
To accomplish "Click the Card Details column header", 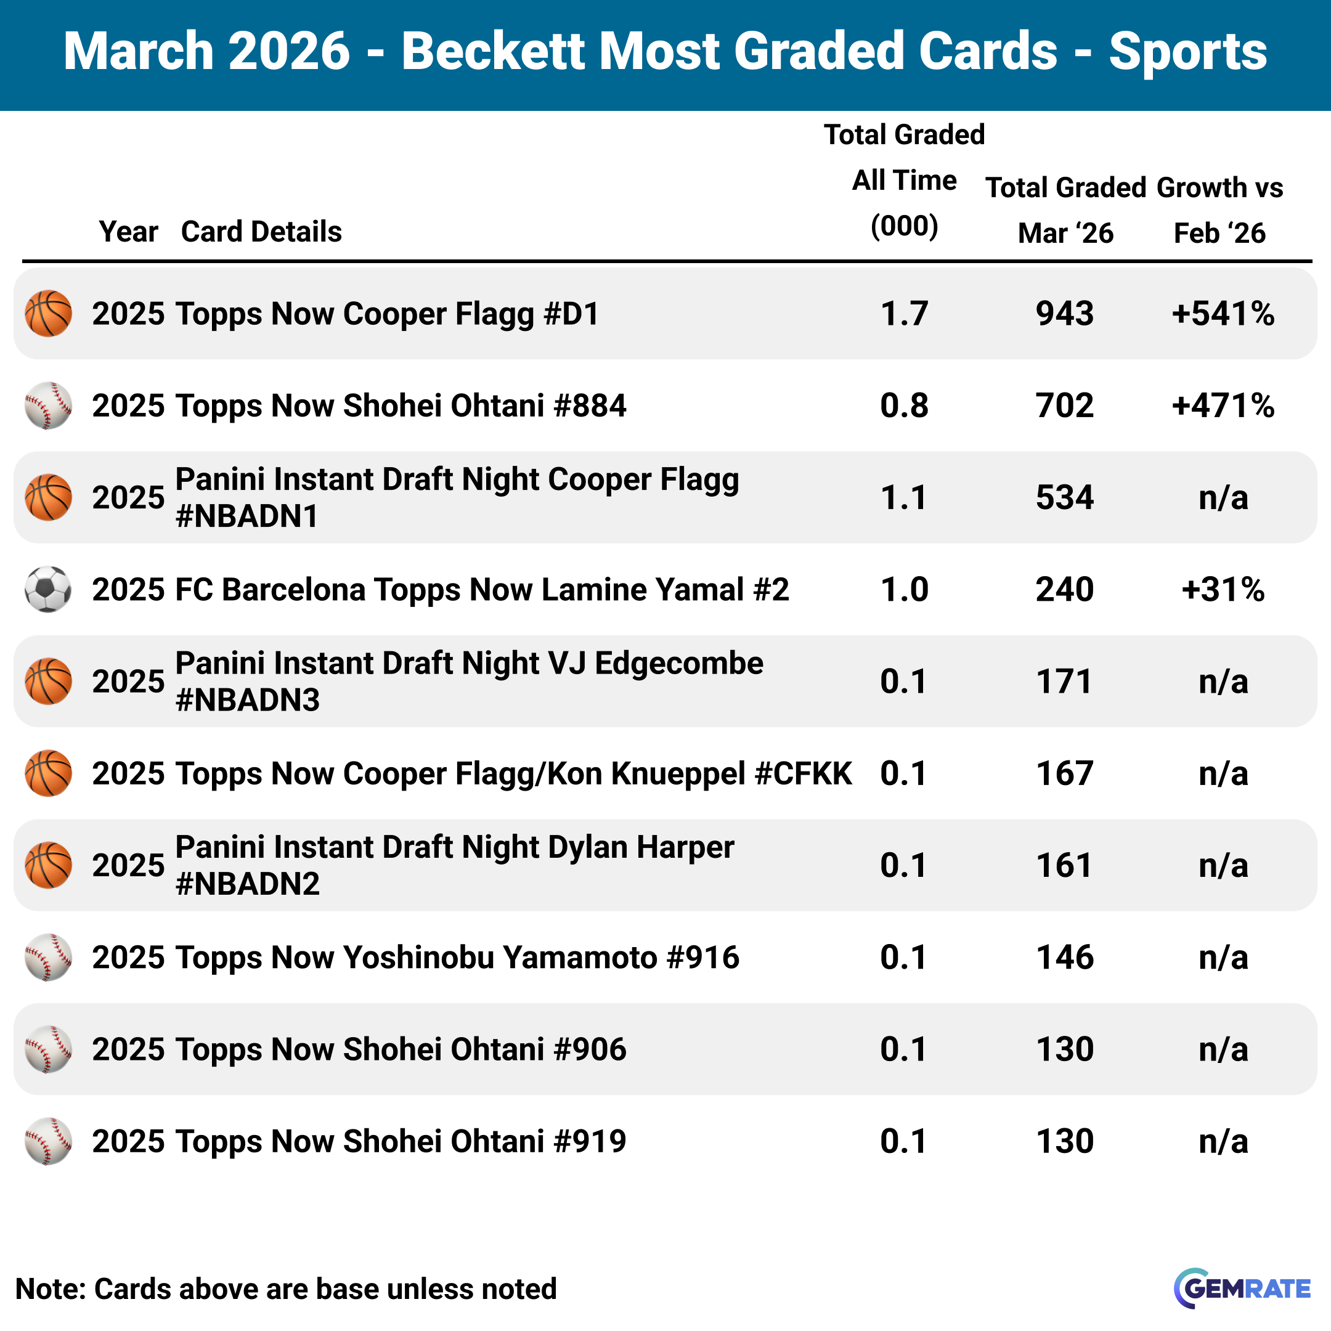I will pos(261,232).
